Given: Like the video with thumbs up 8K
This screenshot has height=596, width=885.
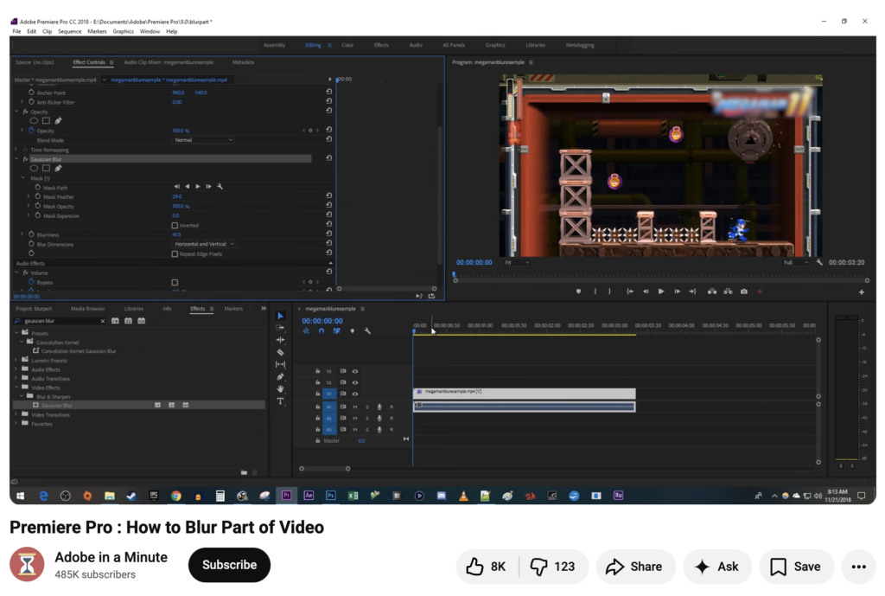Looking at the screenshot, I should 487,567.
